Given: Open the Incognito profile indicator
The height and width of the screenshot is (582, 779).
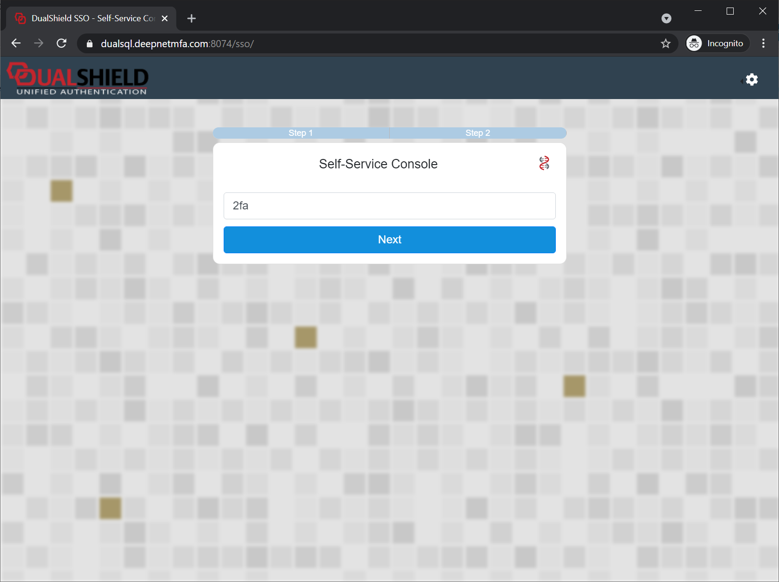Looking at the screenshot, I should (x=716, y=44).
